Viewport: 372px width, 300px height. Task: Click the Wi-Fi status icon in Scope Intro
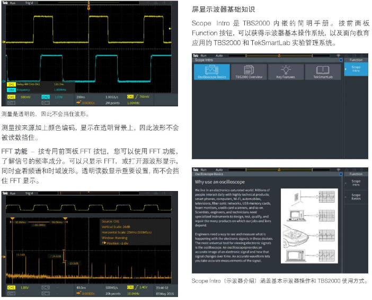[x=338, y=54]
